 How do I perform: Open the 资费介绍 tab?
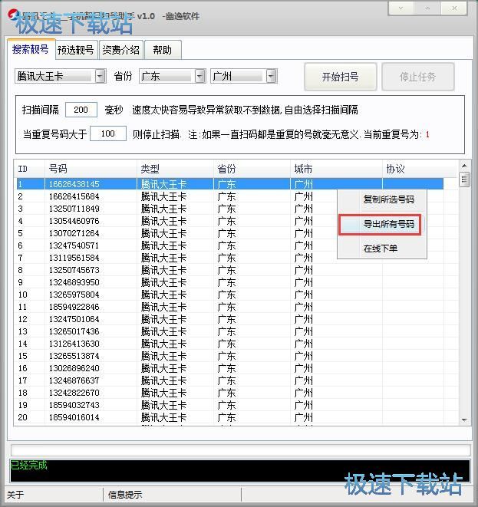tap(121, 50)
